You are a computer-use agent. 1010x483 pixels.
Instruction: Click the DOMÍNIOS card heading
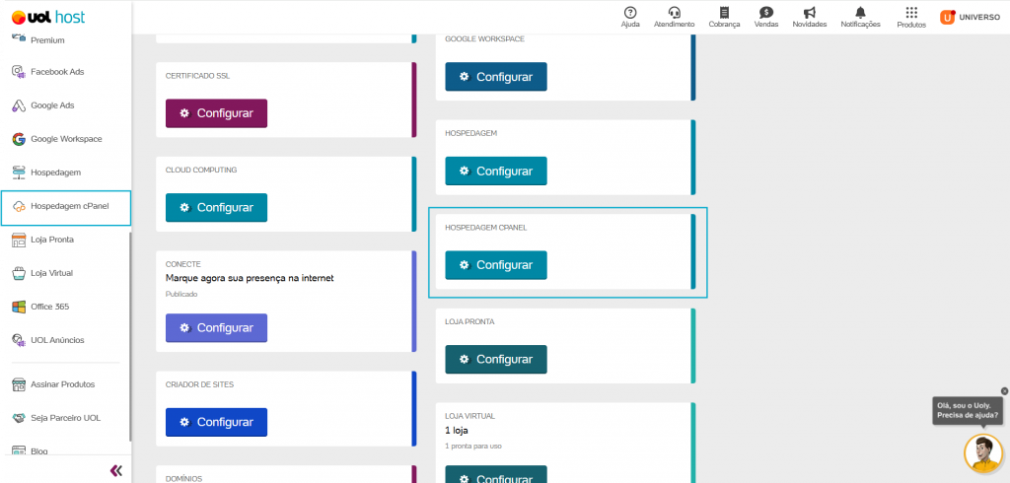tap(183, 478)
